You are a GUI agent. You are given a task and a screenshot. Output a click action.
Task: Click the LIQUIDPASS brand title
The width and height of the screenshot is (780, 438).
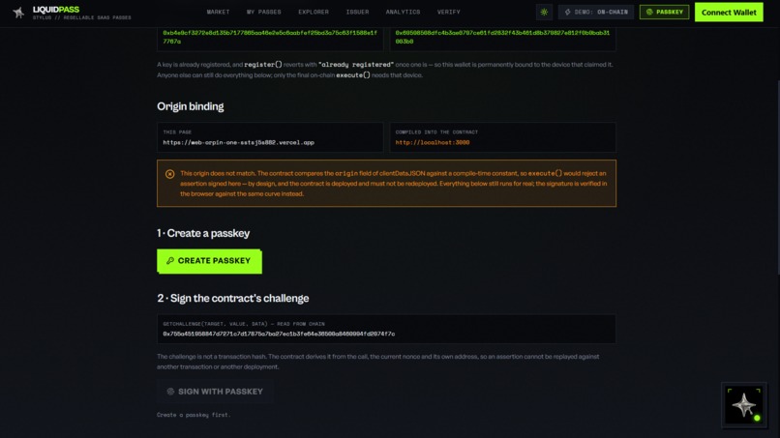tap(56, 10)
